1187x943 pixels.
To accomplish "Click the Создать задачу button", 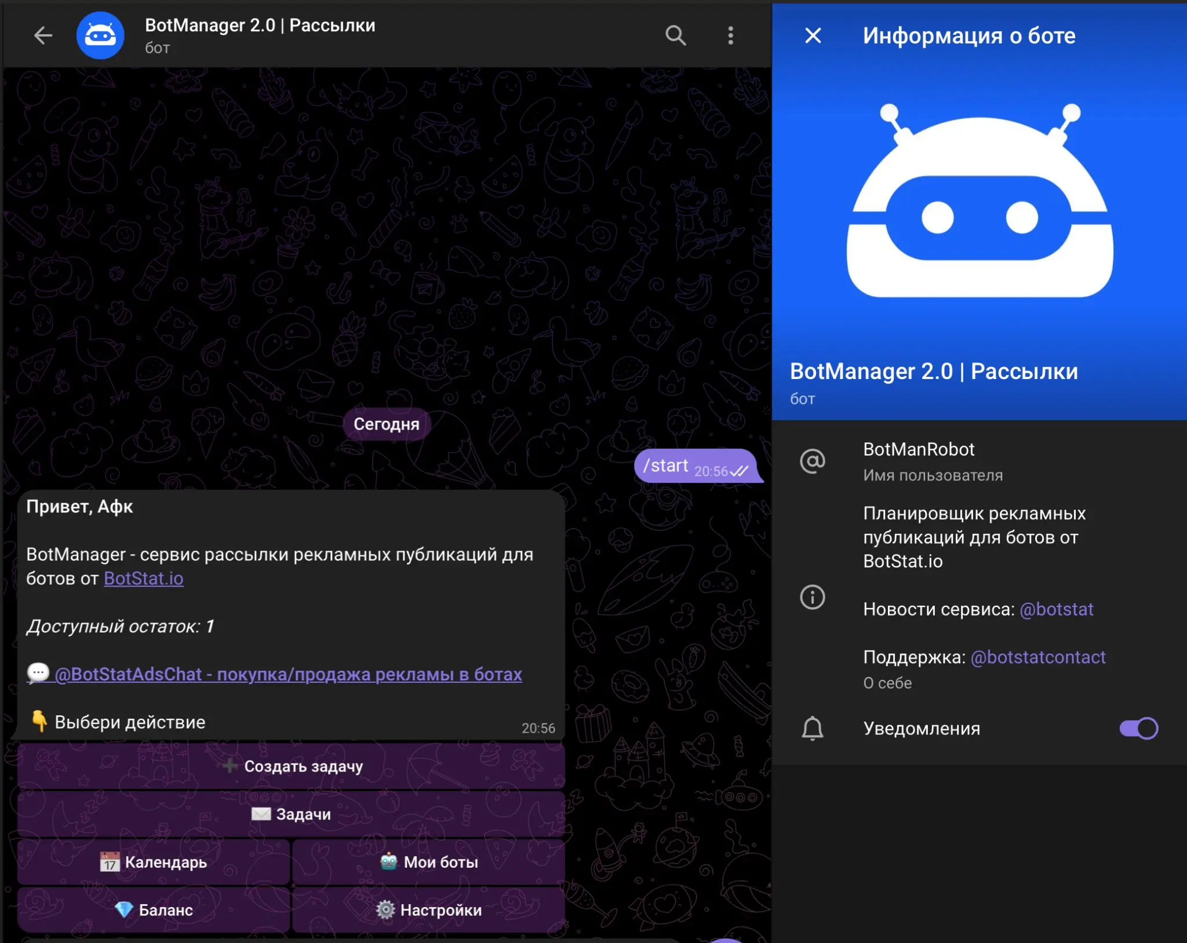I will tap(291, 766).
